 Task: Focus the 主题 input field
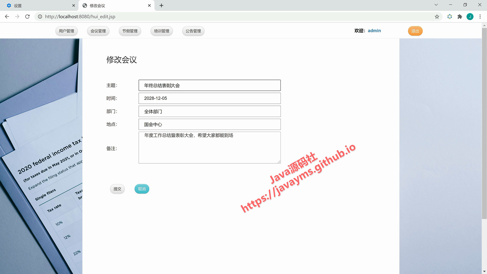coord(210,85)
